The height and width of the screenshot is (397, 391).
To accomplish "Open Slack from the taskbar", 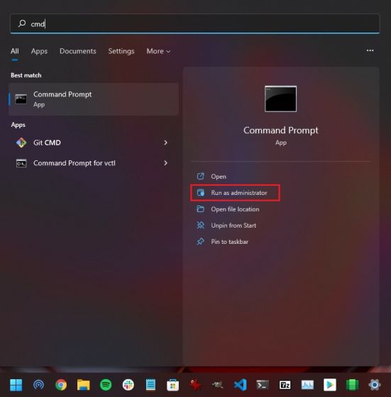I will 128,385.
